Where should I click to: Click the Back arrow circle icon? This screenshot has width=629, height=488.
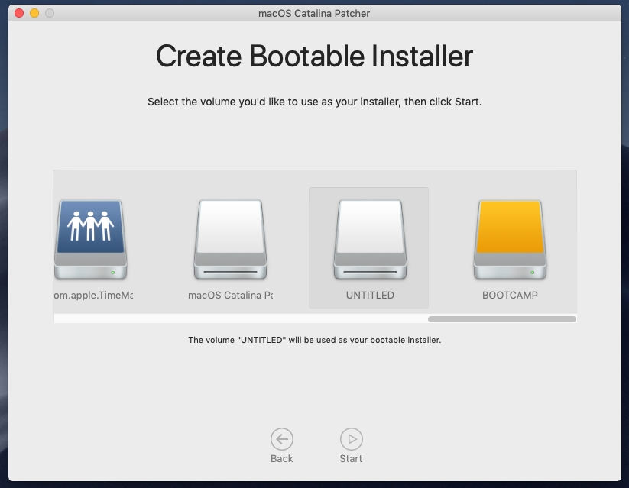281,439
